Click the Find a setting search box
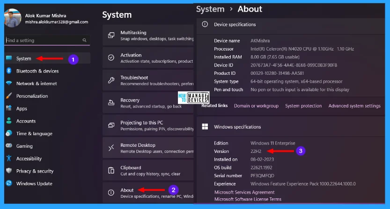 47,40
